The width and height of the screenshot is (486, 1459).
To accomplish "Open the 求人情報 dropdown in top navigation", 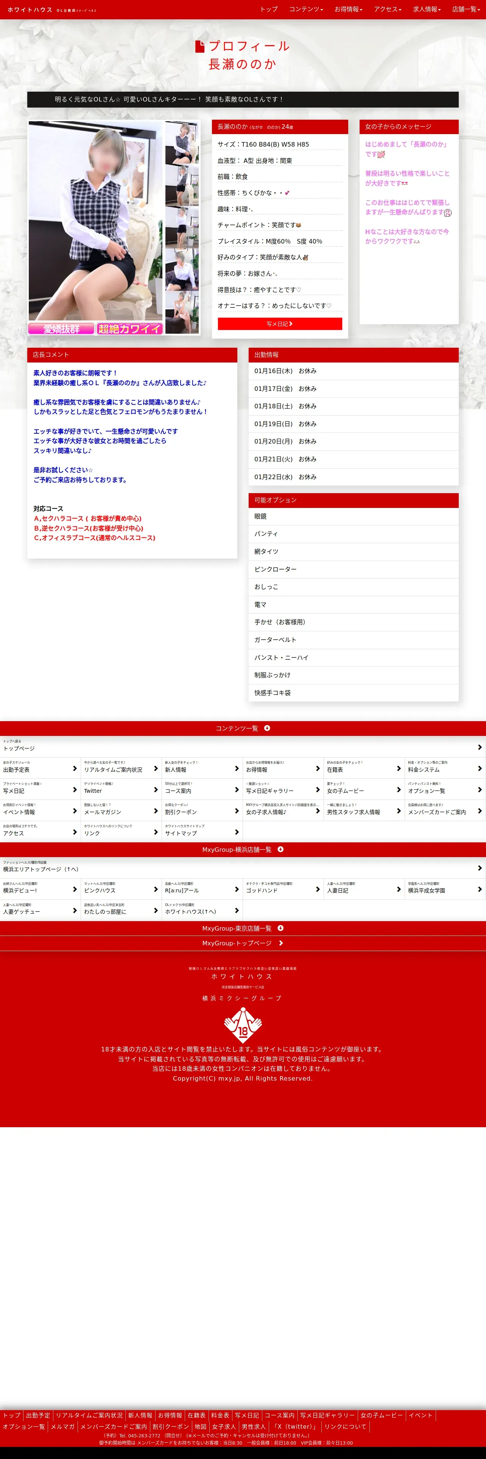I will pos(427,9).
